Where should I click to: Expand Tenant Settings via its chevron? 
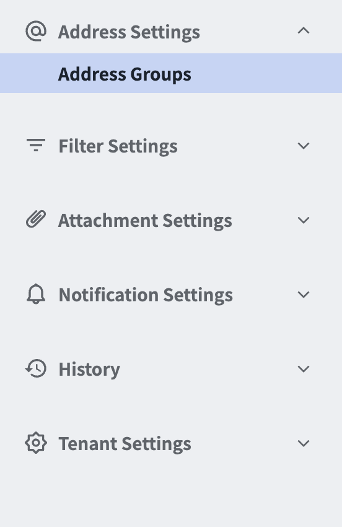[304, 443]
